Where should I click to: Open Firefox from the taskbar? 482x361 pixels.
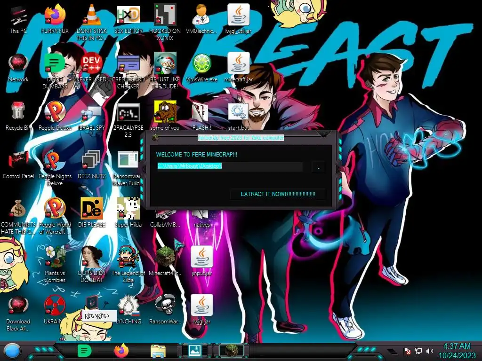coord(121,351)
